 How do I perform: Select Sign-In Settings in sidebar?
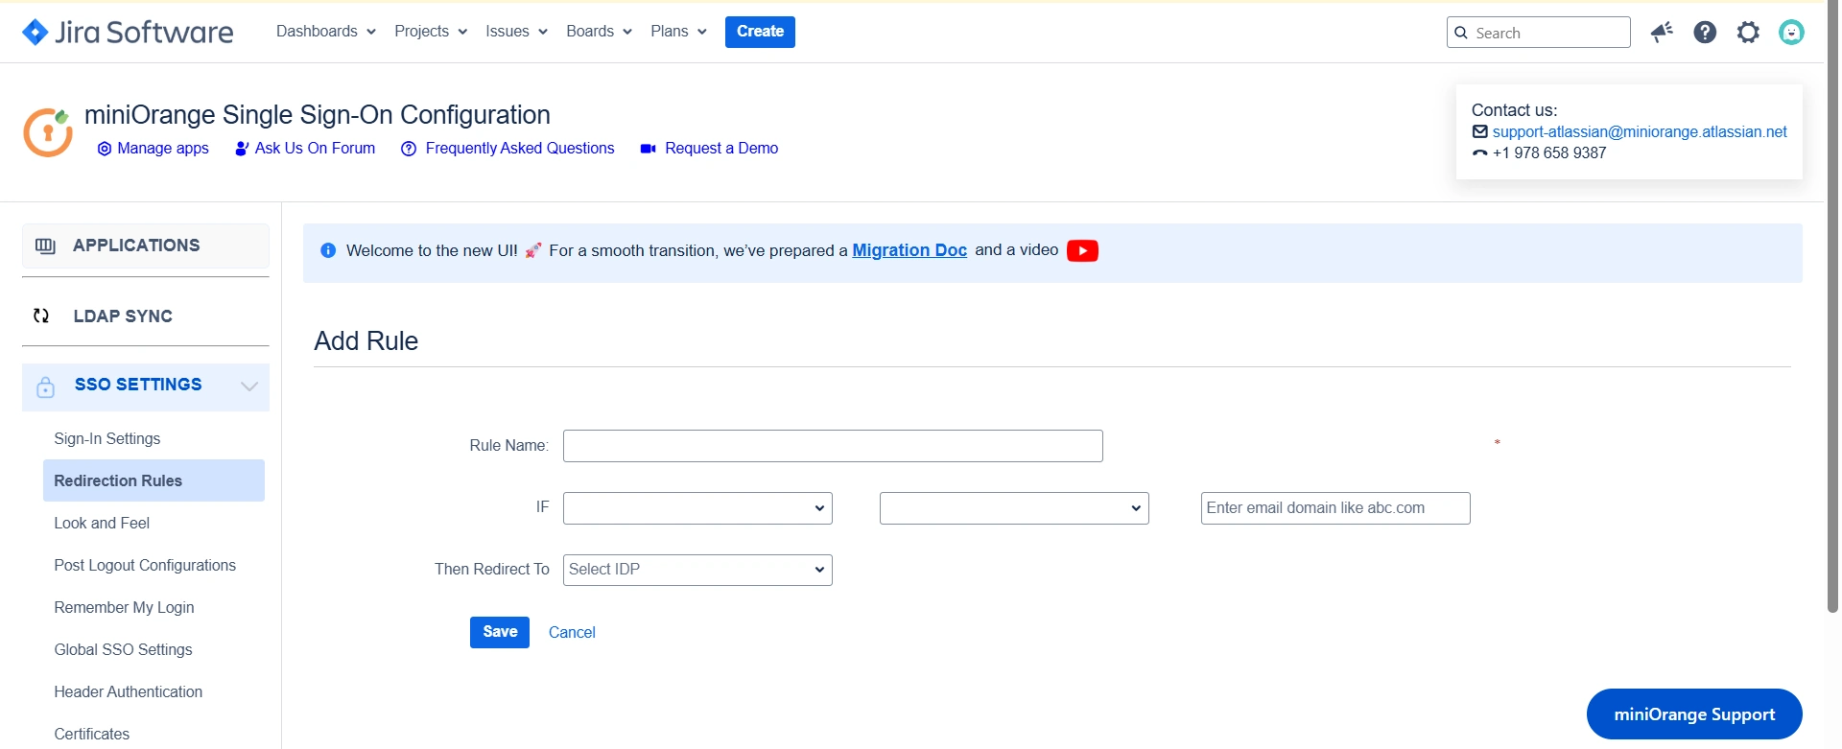coord(107,438)
